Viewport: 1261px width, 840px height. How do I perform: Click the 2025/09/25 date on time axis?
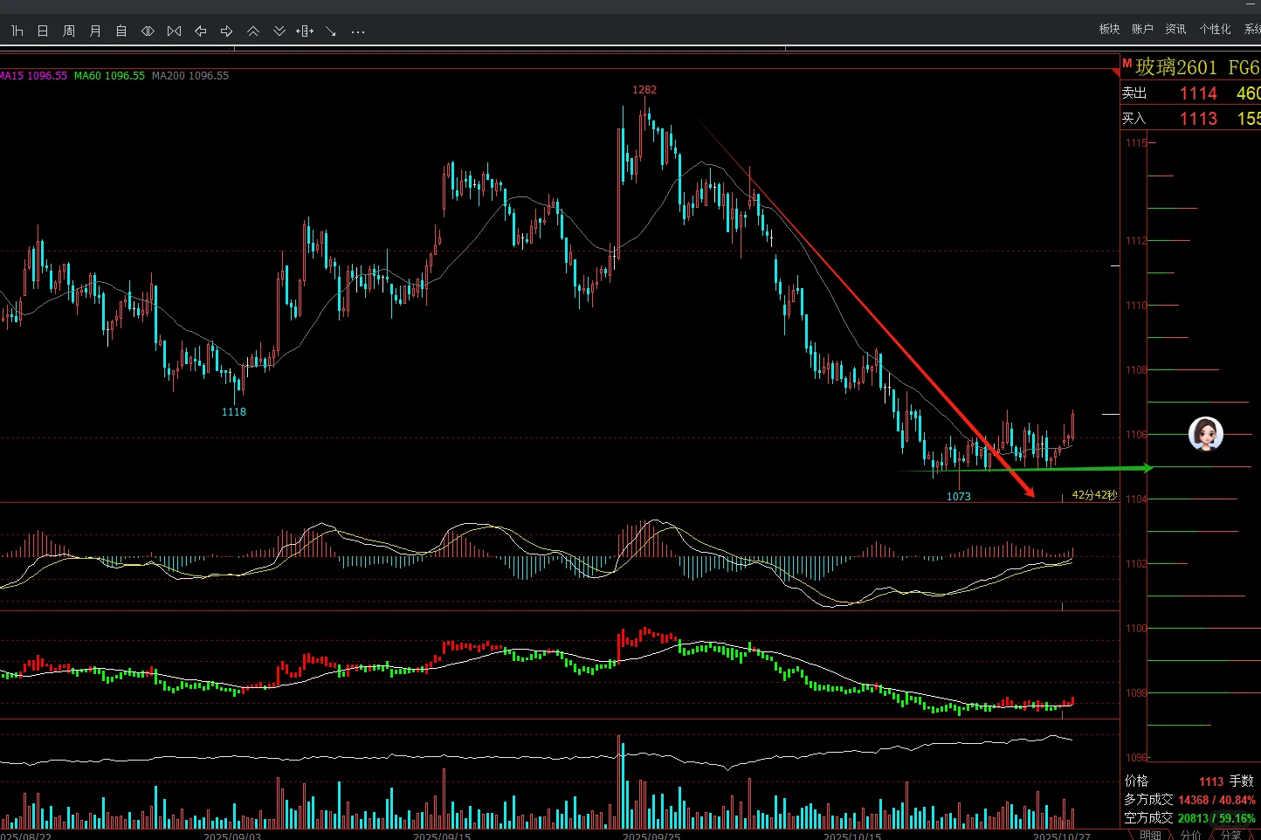(x=651, y=836)
